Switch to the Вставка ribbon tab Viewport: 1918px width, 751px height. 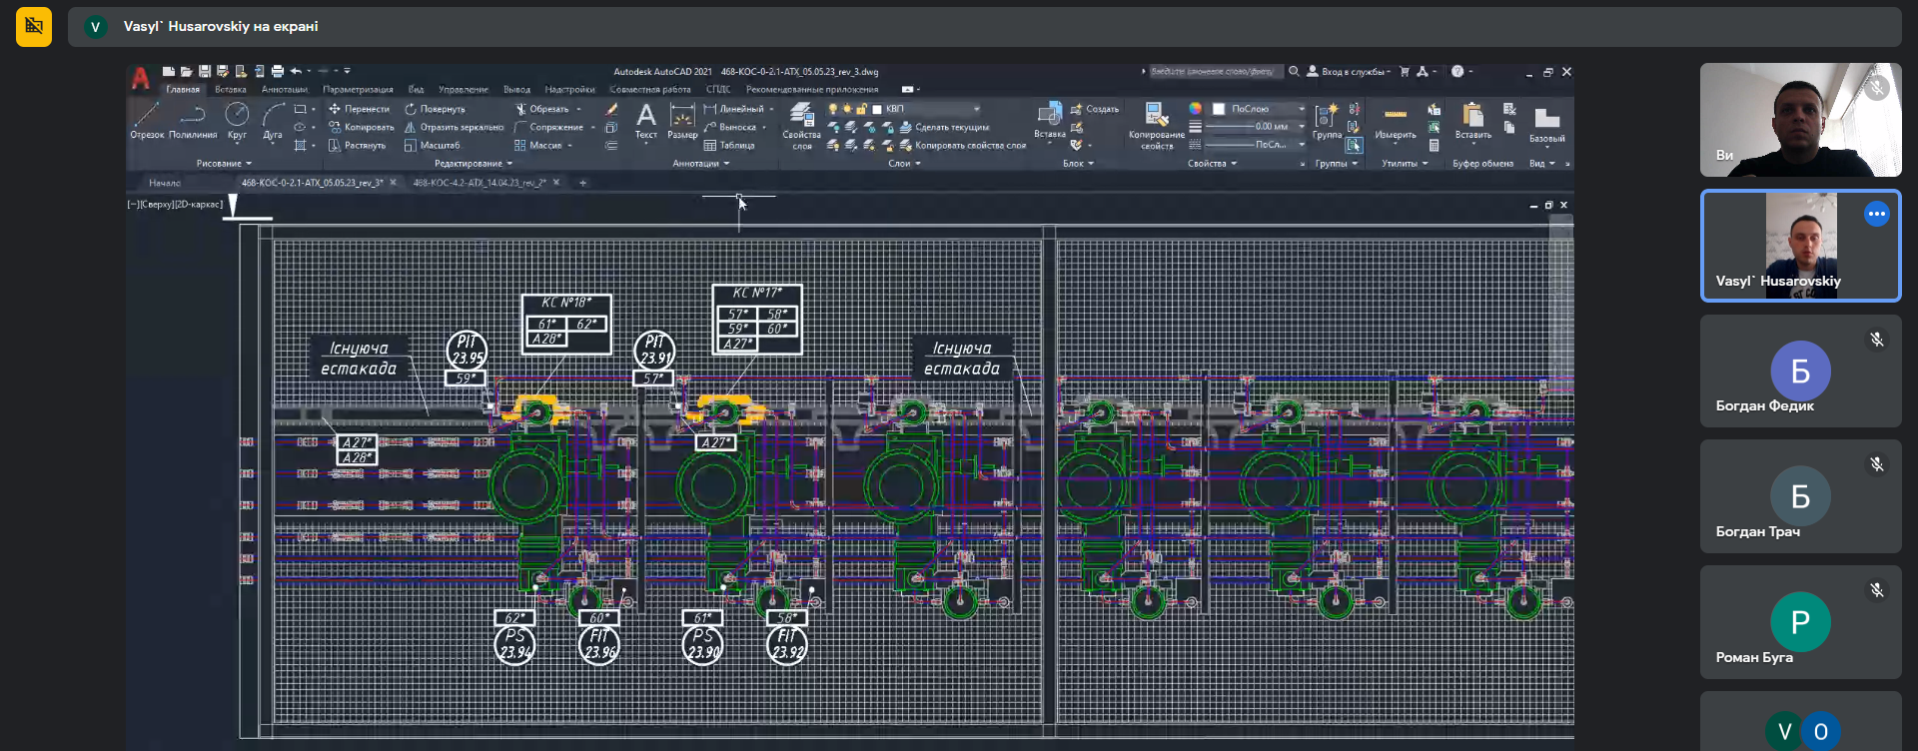point(231,90)
